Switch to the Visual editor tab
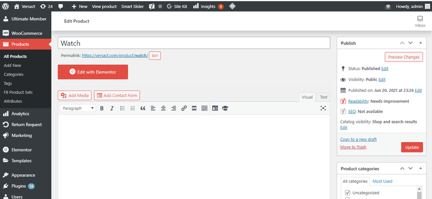The height and width of the screenshot is (199, 432). 307,97
